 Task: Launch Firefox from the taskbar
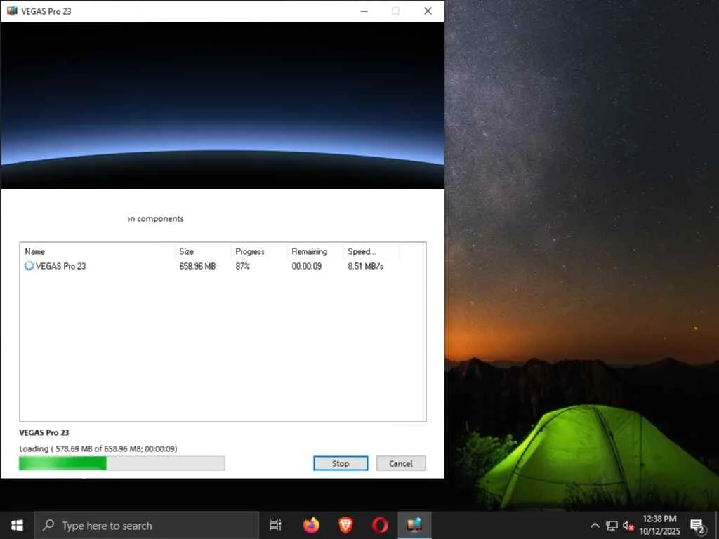pyautogui.click(x=311, y=525)
